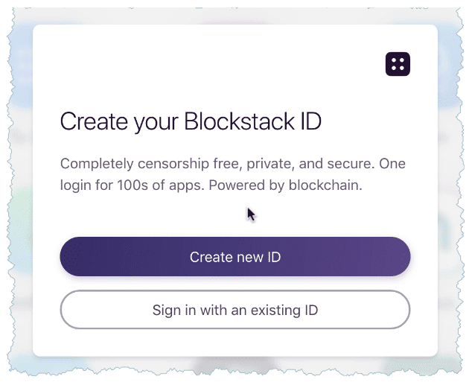This screenshot has width=472, height=385.
Task: Click the description paragraph about censorship free
Action: point(232,174)
